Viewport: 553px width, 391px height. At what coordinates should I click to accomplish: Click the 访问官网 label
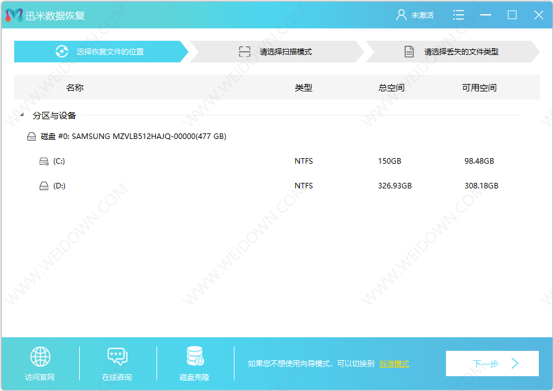click(x=40, y=377)
